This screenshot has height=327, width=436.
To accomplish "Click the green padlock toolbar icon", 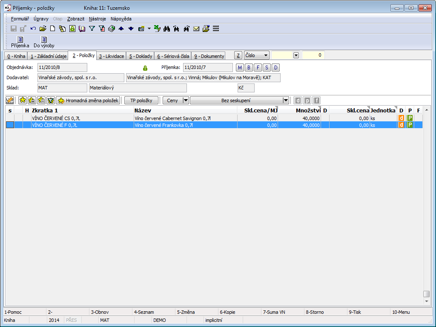I will point(72,29).
